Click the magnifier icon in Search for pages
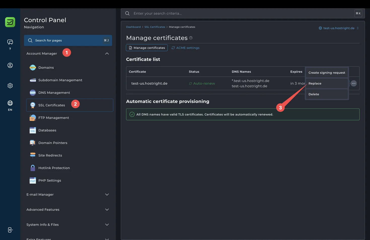370x240 pixels. [30, 40]
